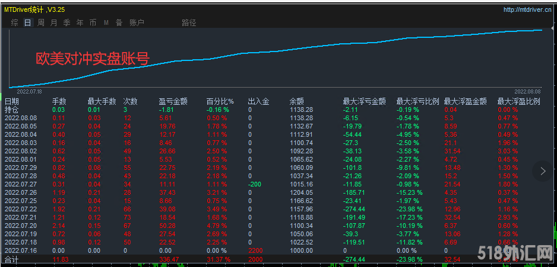Open the 年 yearly statistics tab
Screen dimensions: 557x267
[x=80, y=22]
